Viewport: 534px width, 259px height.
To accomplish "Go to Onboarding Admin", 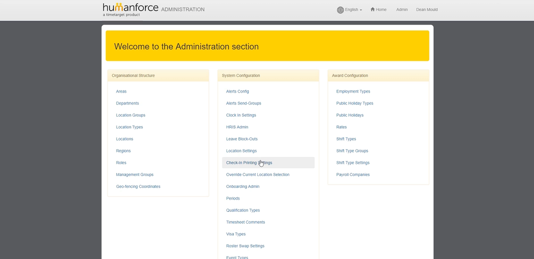I will click(x=243, y=186).
